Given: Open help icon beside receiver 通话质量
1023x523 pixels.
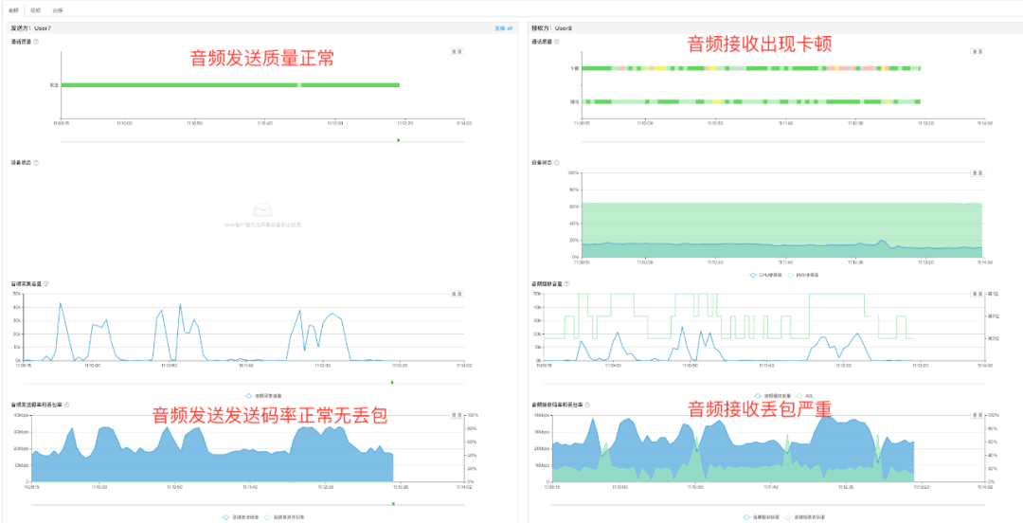Looking at the screenshot, I should pos(557,41).
